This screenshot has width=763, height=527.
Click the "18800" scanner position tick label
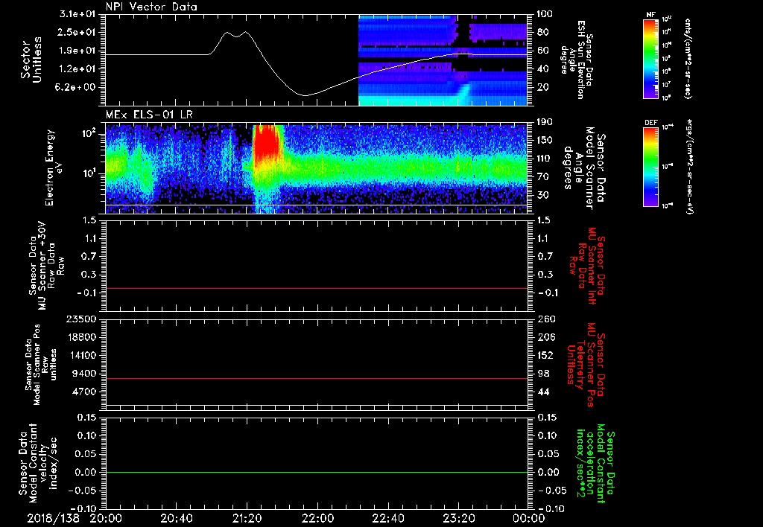pyautogui.click(x=81, y=337)
